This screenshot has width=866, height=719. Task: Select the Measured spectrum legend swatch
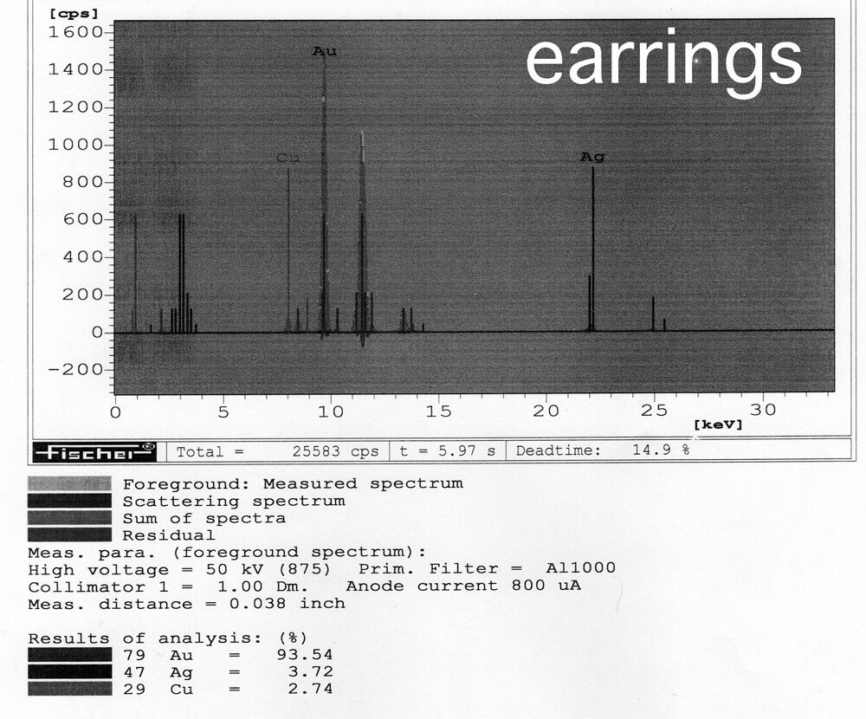point(69,483)
